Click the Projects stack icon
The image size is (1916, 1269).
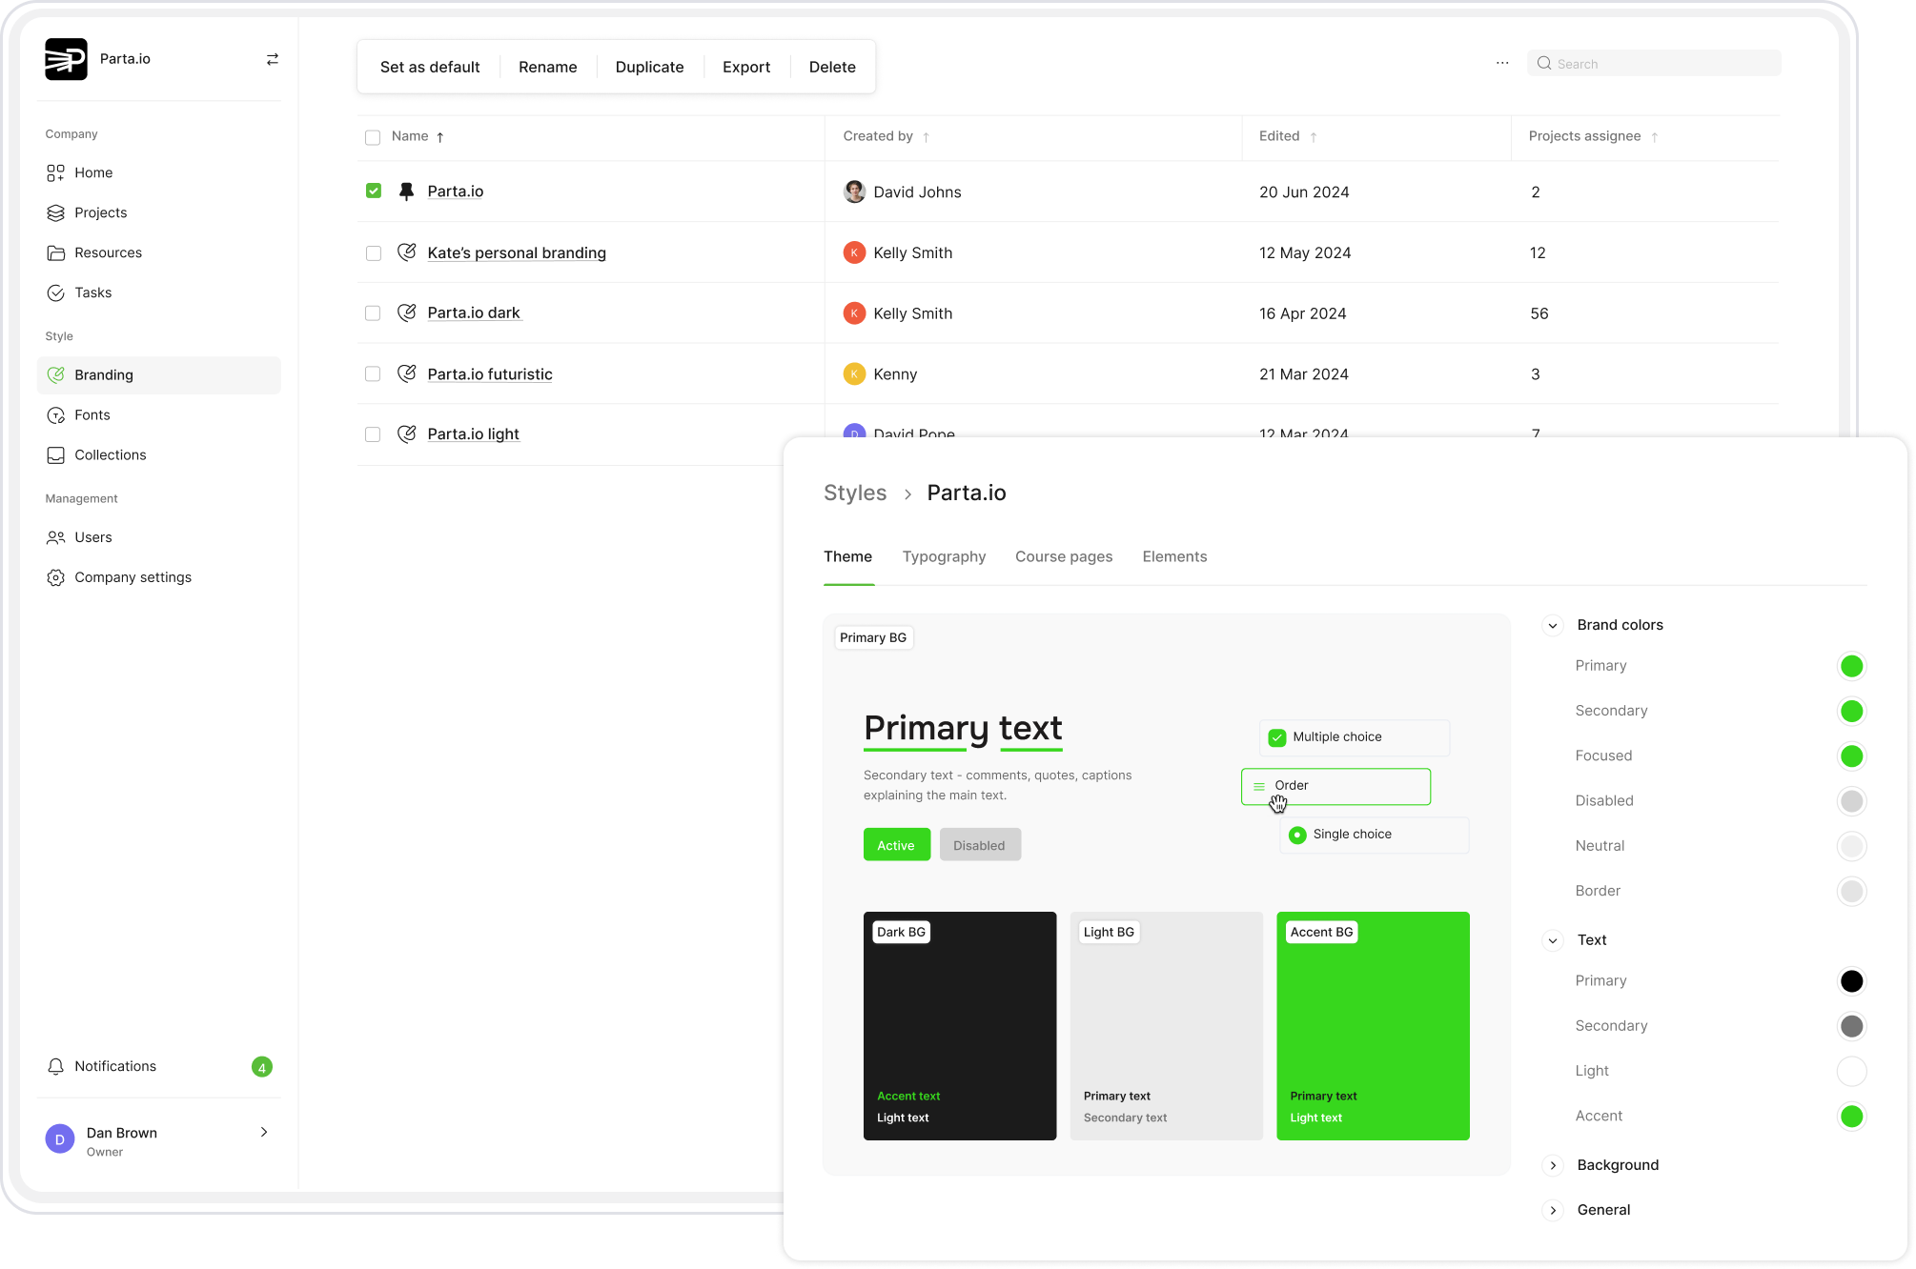pos(55,213)
